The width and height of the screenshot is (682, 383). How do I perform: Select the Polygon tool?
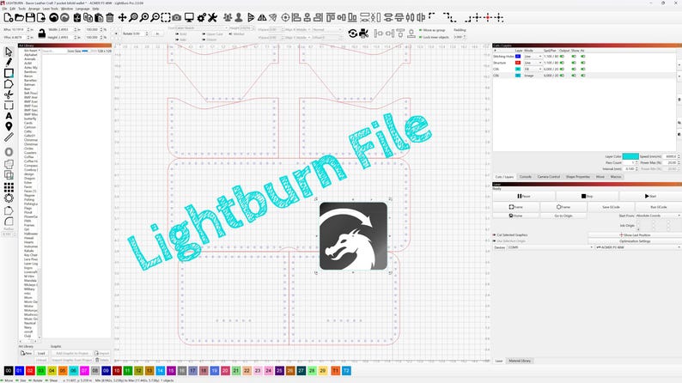tap(9, 83)
